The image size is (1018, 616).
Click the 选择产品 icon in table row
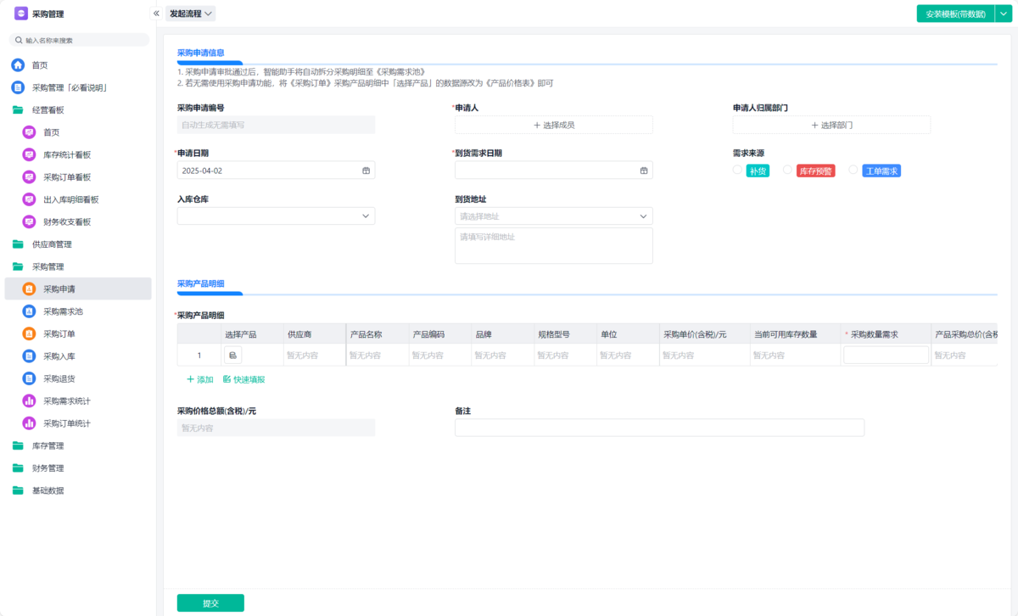point(233,356)
